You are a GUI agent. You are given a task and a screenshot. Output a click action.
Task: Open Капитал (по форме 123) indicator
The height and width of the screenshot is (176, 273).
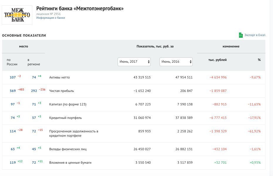click(x=68, y=104)
